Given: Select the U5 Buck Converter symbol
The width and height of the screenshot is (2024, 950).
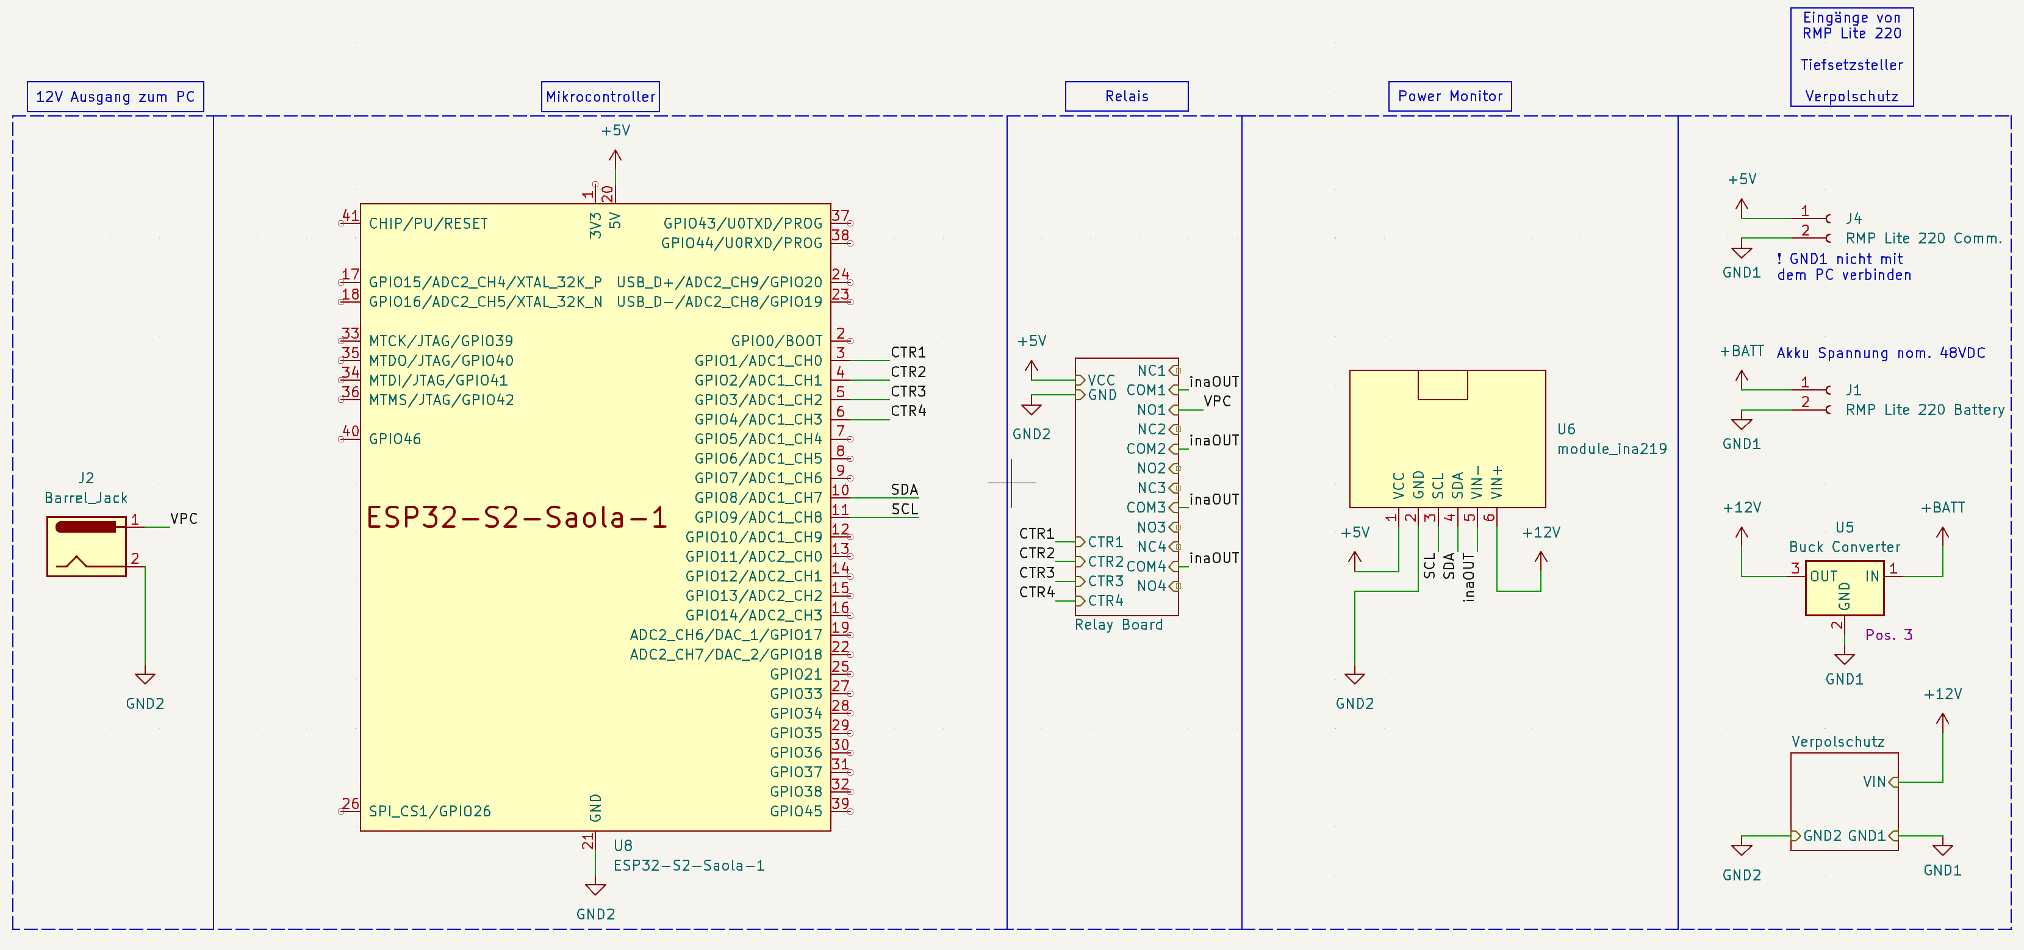Looking at the screenshot, I should click(1844, 588).
